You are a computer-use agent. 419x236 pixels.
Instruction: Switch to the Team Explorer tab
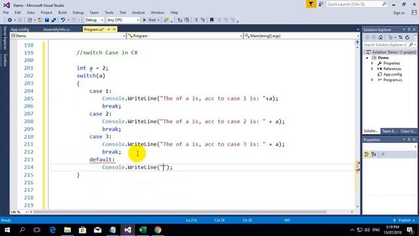click(389, 131)
